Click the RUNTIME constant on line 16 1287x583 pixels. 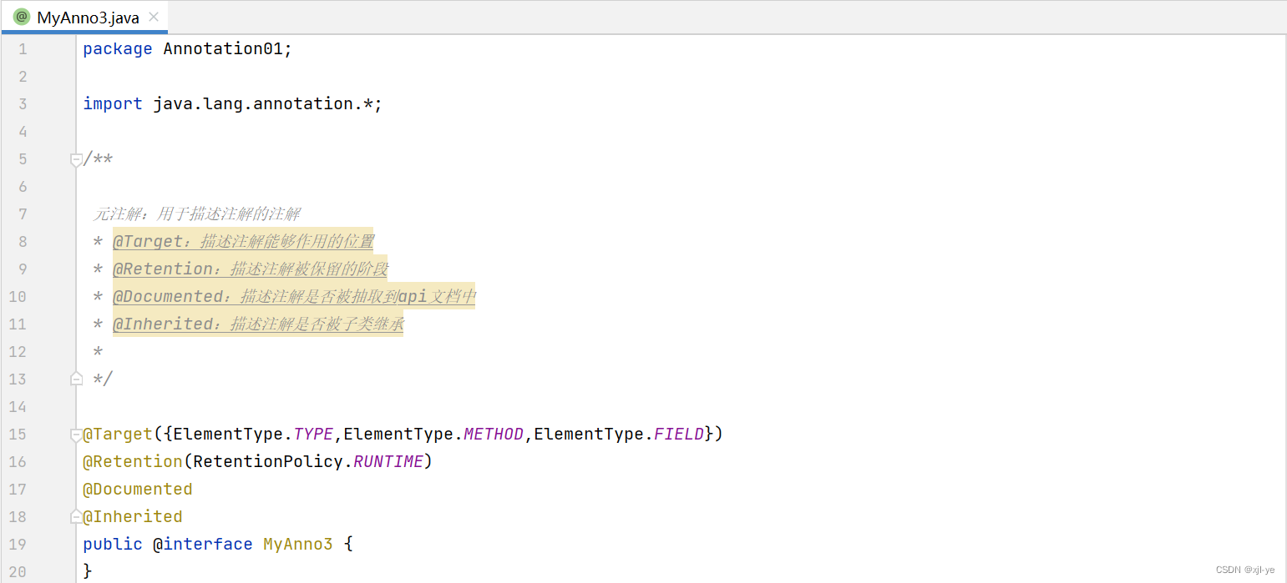coord(388,461)
